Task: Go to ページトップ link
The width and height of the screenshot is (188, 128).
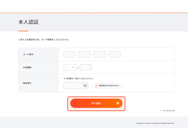Action: point(167,111)
